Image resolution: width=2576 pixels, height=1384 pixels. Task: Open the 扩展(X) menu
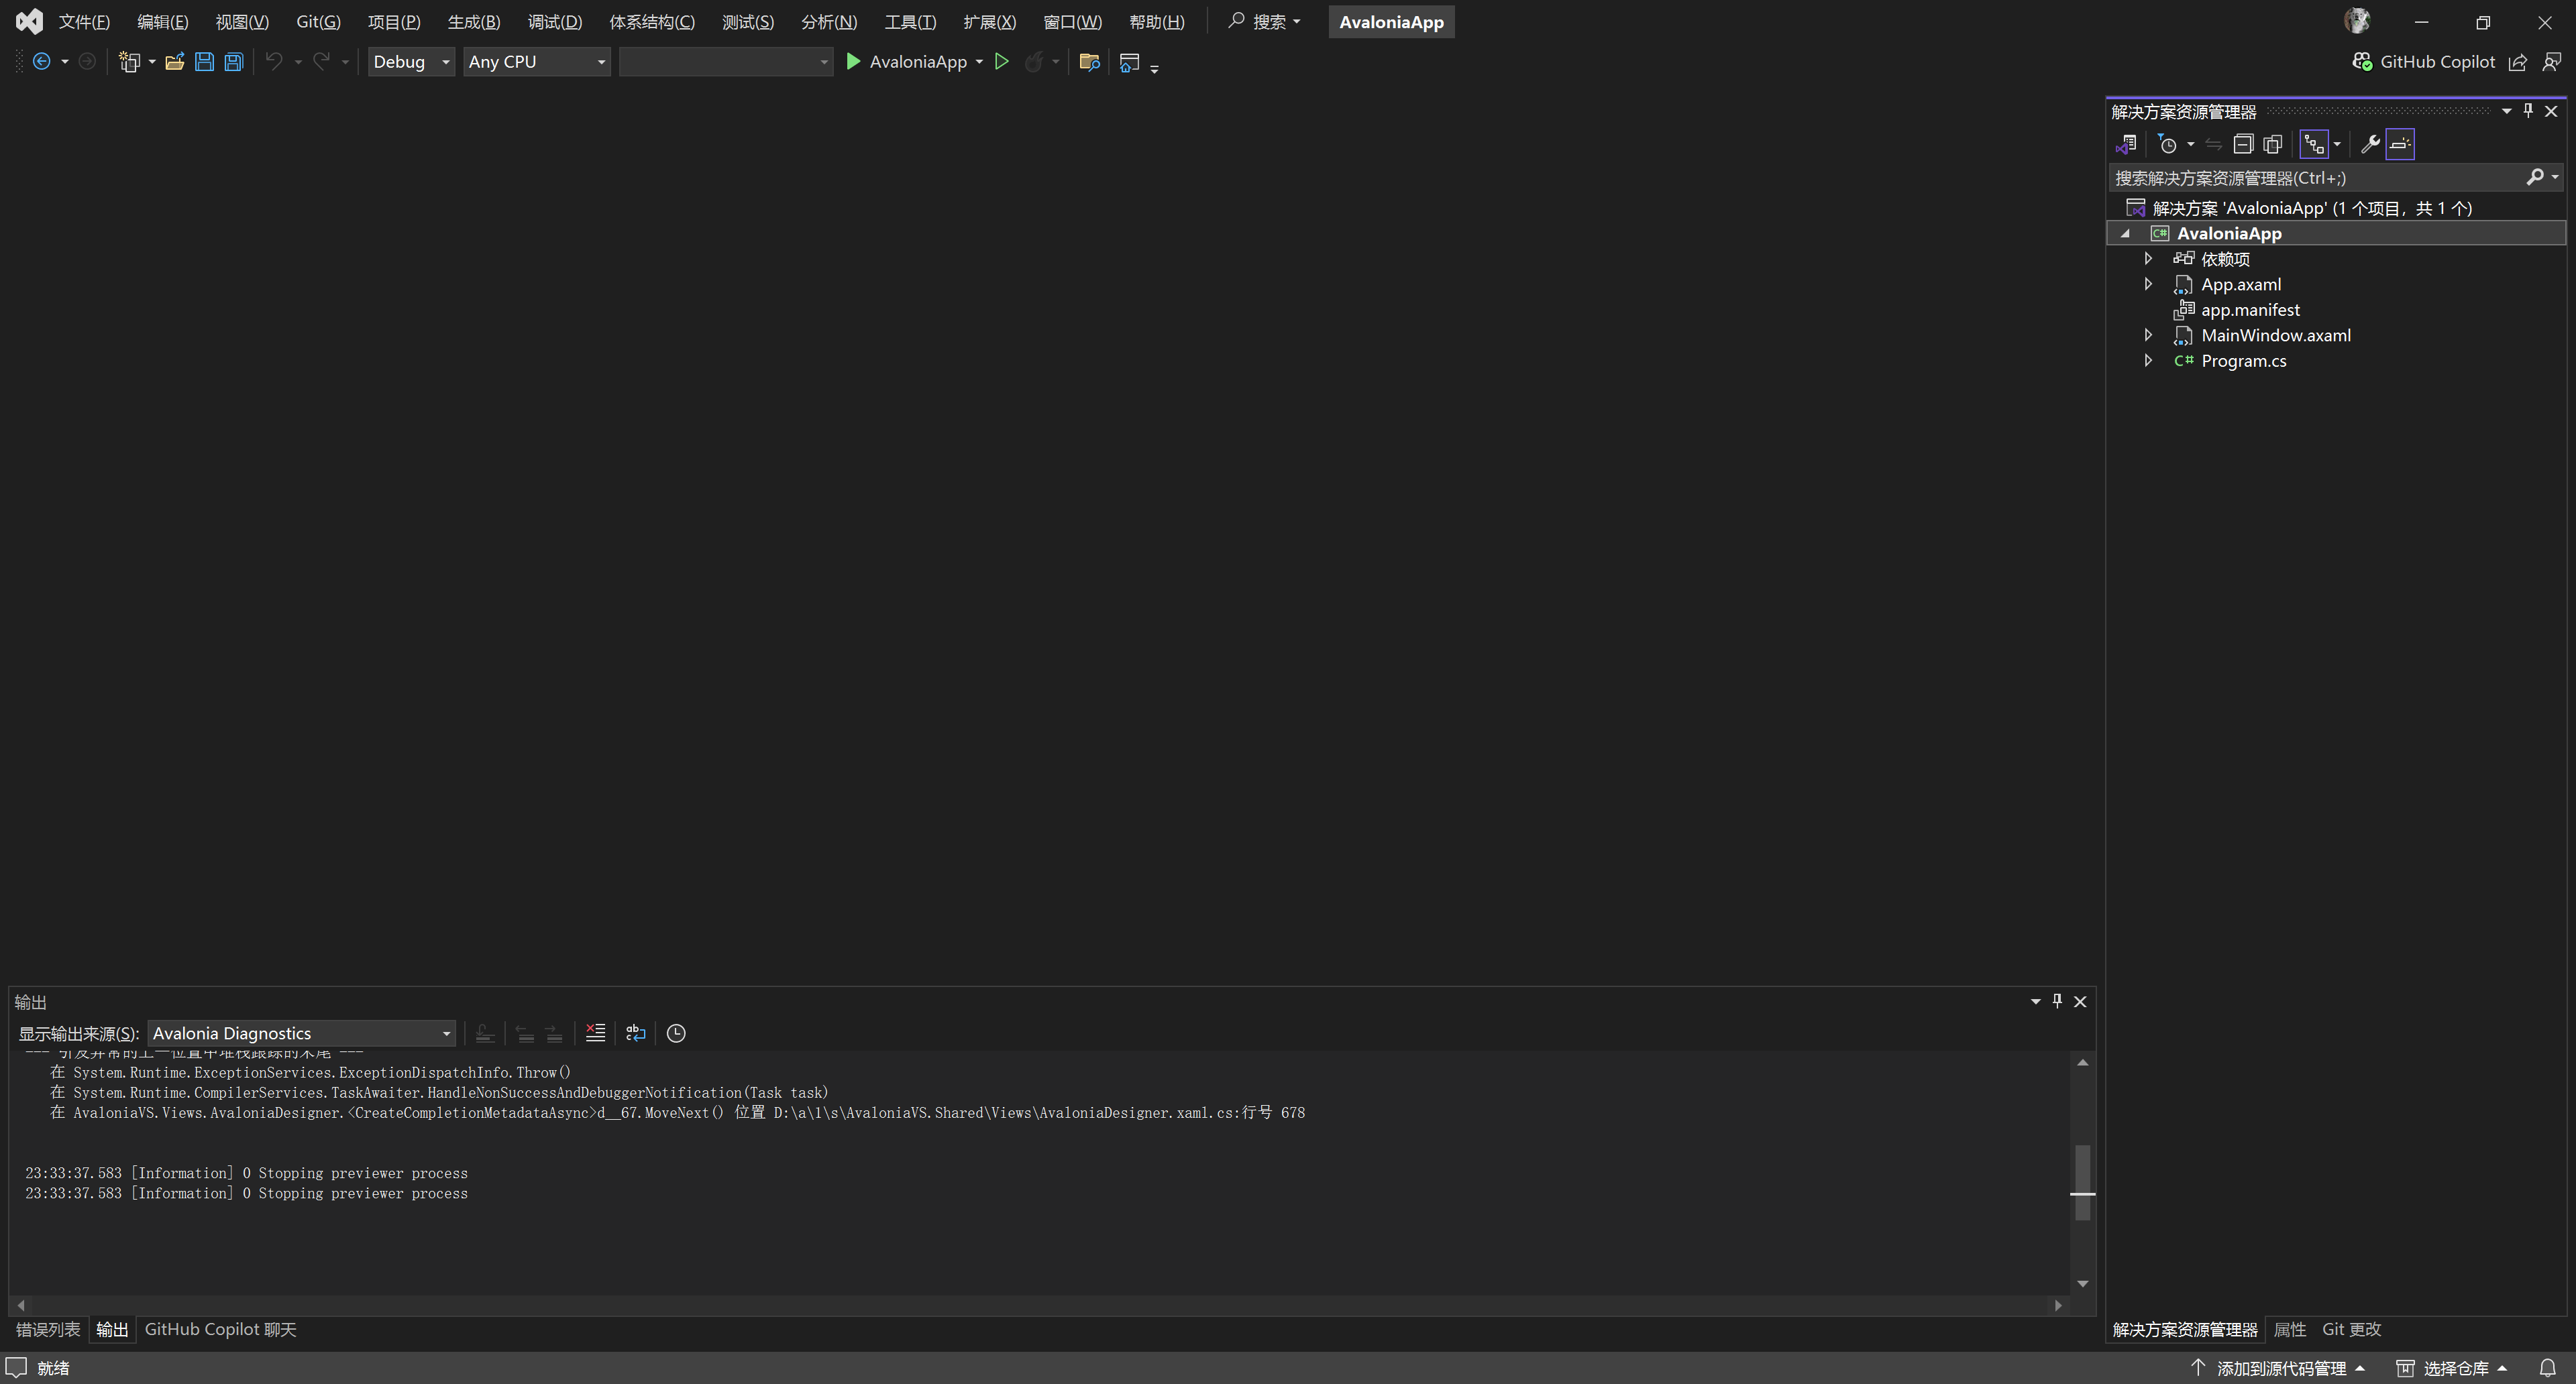[989, 22]
